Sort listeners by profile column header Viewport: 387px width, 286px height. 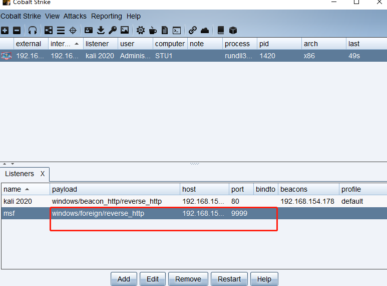pyautogui.click(x=363, y=189)
